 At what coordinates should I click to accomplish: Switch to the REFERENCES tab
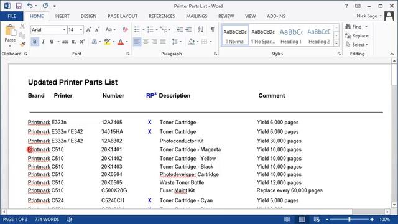(162, 16)
